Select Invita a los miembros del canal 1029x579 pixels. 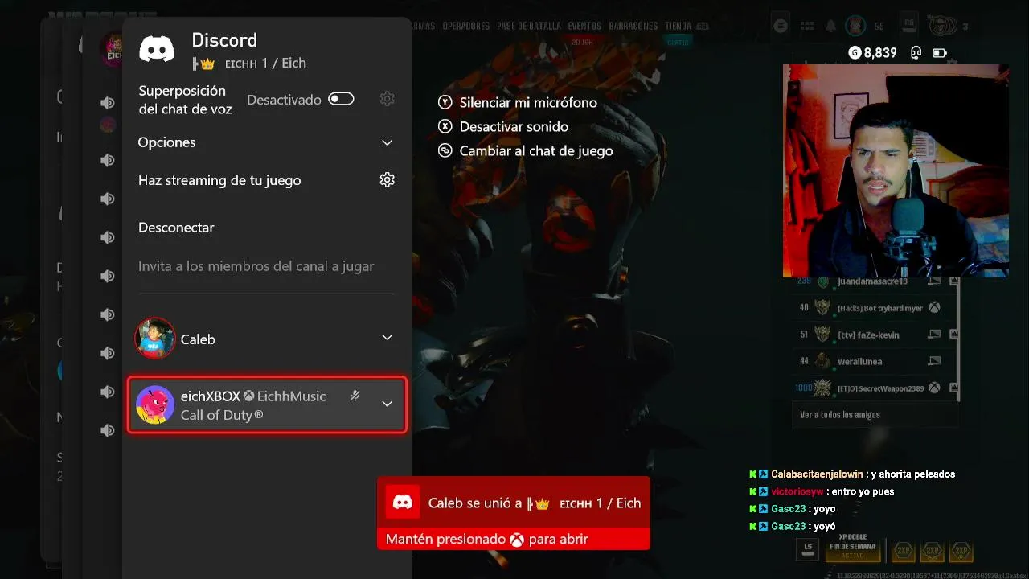point(256,266)
